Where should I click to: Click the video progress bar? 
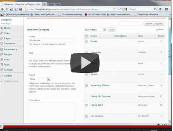[x=86, y=127]
